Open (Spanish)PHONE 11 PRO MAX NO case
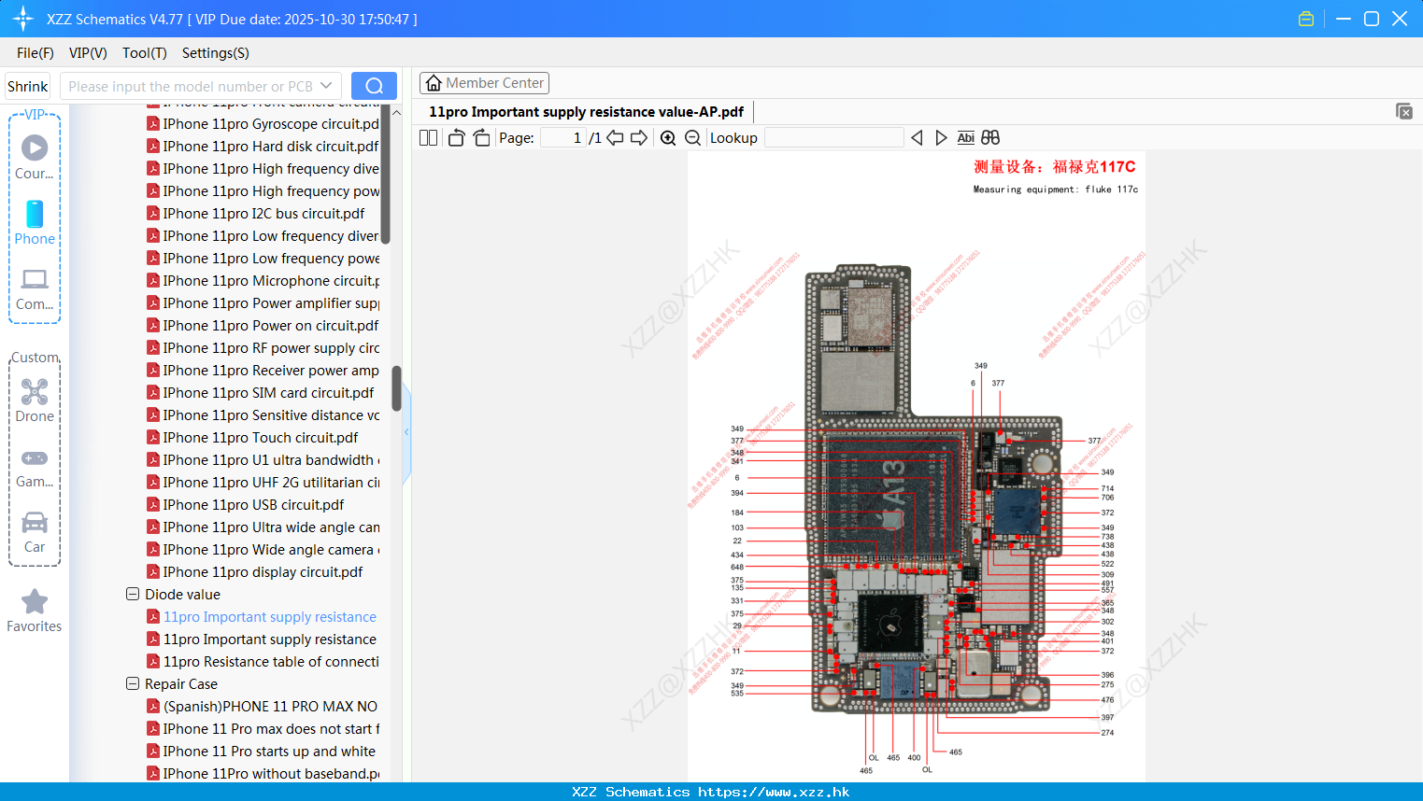1423x801 pixels. [x=263, y=706]
